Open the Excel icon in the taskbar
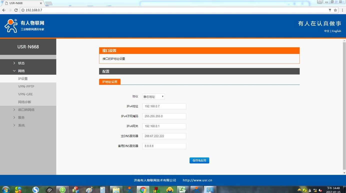This screenshot has width=346, height=193. click(x=183, y=190)
